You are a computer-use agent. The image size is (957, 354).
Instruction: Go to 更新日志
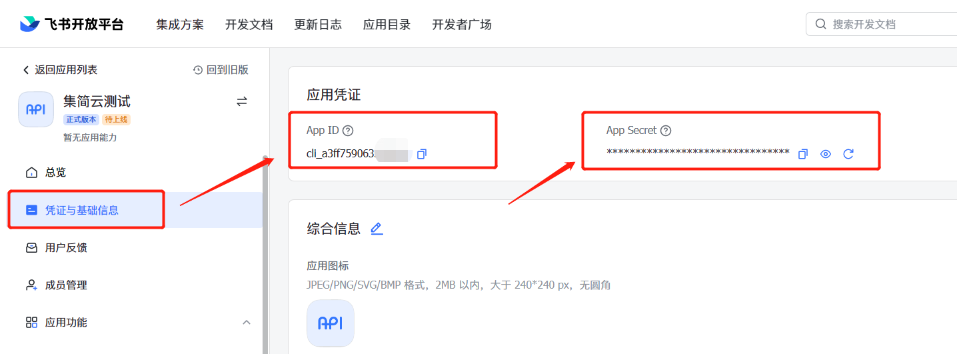[318, 25]
